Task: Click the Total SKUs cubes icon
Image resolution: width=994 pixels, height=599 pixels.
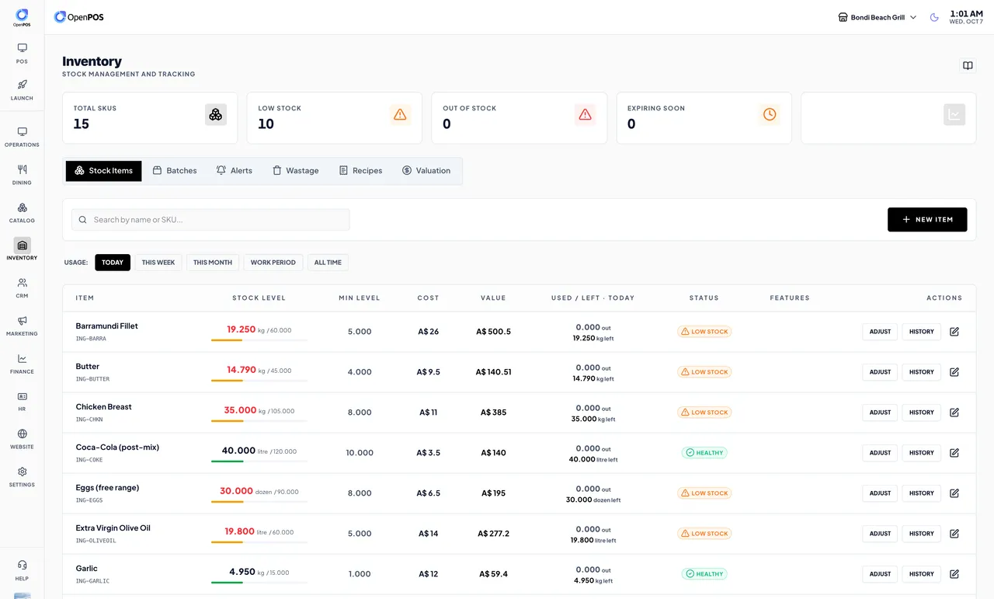Action: 216,114
